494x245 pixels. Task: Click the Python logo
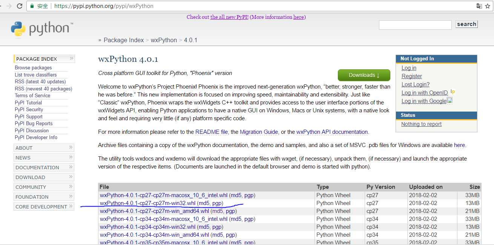[41, 29]
